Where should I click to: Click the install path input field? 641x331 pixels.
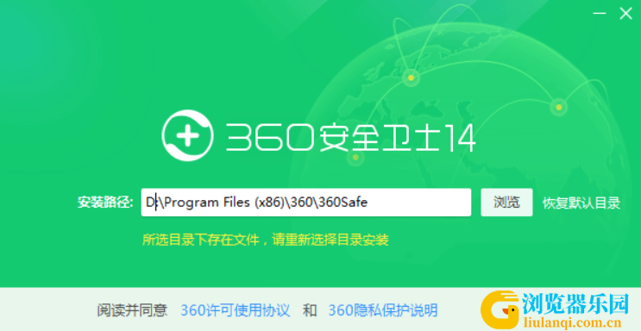[306, 203]
